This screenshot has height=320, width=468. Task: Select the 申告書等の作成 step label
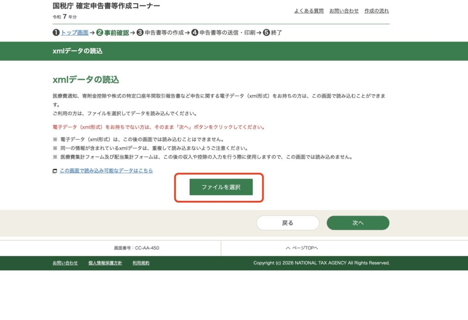164,33
